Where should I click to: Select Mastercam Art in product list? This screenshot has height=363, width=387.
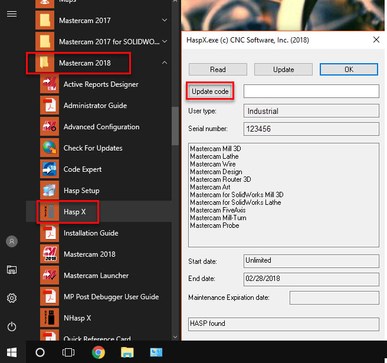click(210, 187)
